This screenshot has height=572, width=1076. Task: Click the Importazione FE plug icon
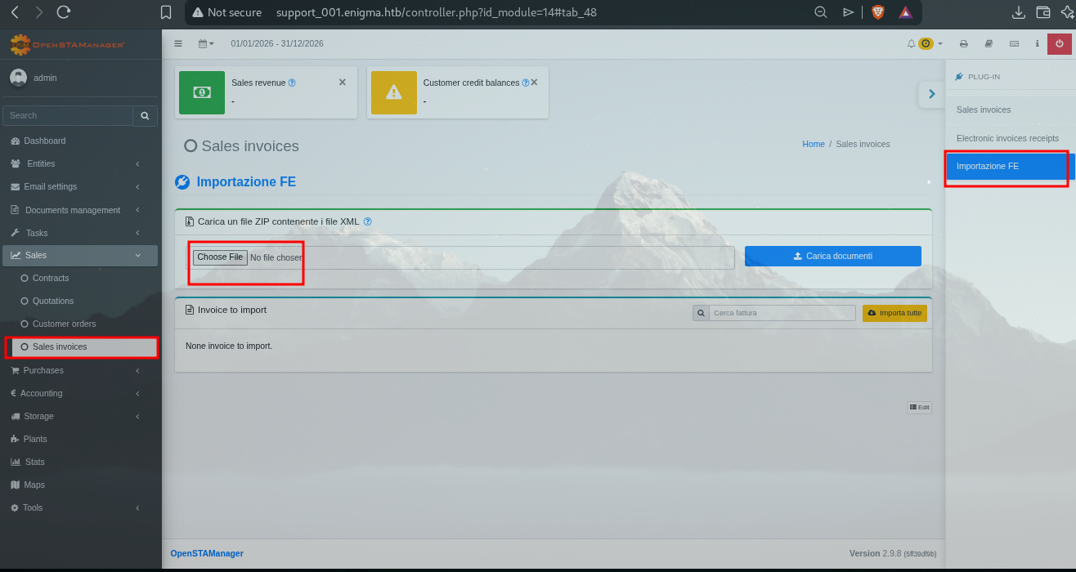tap(182, 182)
